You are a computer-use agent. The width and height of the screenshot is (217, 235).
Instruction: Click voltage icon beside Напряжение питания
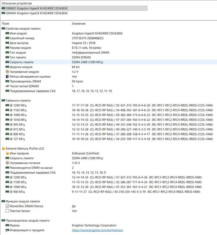[x=7, y=163]
